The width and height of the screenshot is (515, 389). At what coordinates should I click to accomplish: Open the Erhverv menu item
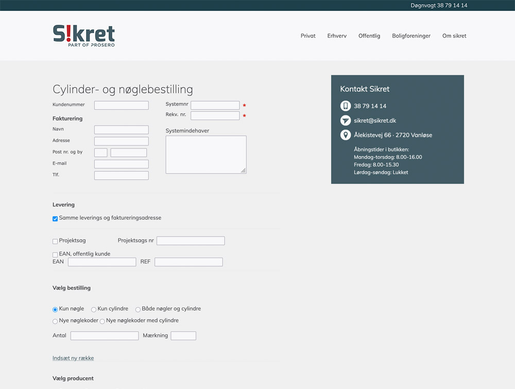(x=337, y=36)
